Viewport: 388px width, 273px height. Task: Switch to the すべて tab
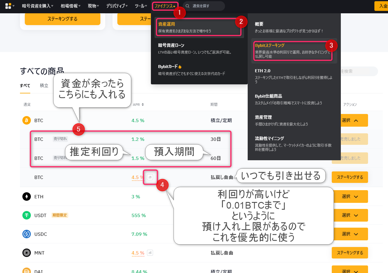(25, 86)
